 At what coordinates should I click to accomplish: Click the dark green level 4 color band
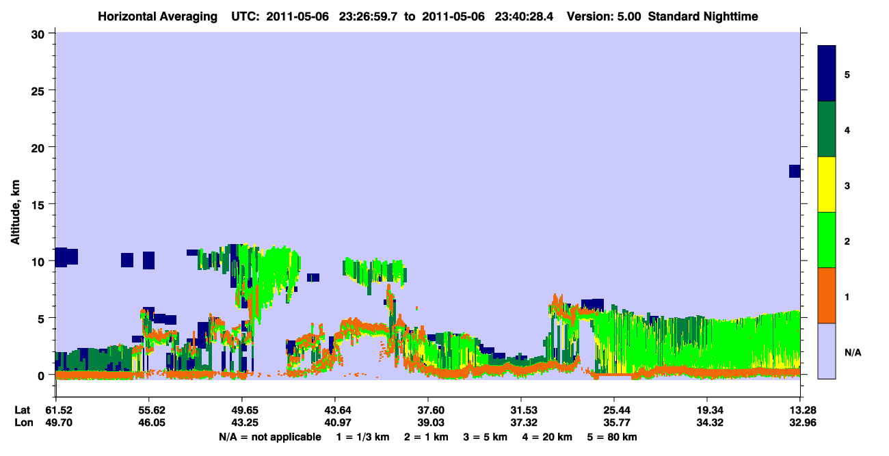click(827, 129)
